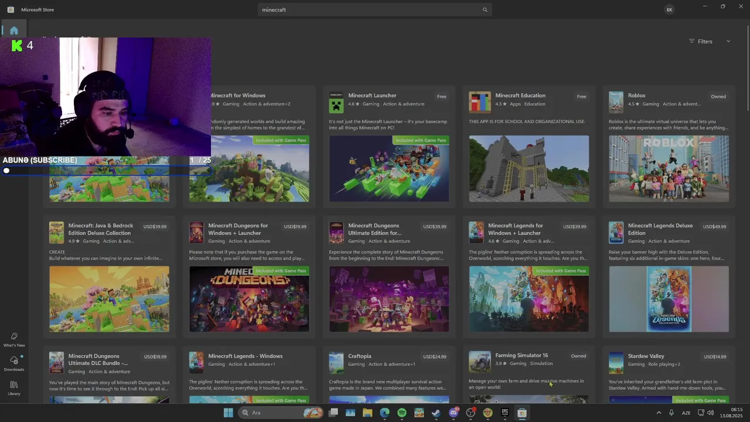Click the Farming Simulator 16 icon
The image size is (750, 422).
(480, 363)
